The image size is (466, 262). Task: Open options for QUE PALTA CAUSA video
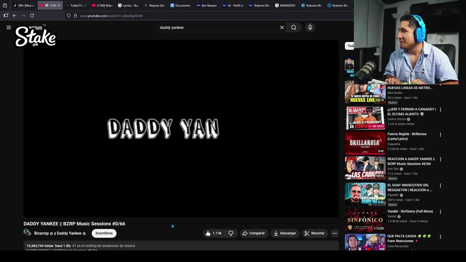[440, 237]
